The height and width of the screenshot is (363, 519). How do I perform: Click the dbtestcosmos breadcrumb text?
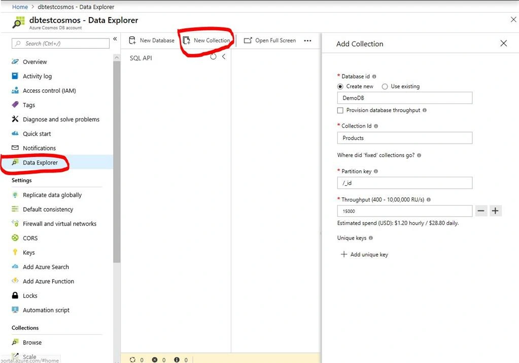click(76, 7)
